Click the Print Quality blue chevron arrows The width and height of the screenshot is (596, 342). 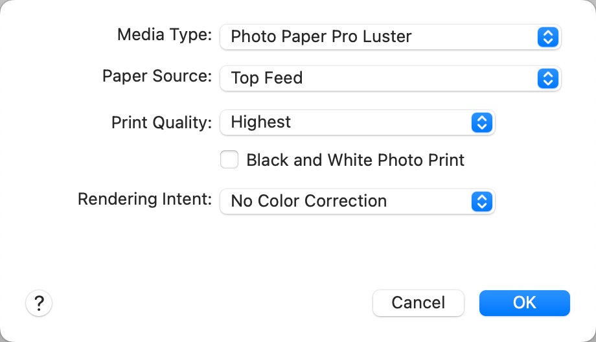coord(481,122)
